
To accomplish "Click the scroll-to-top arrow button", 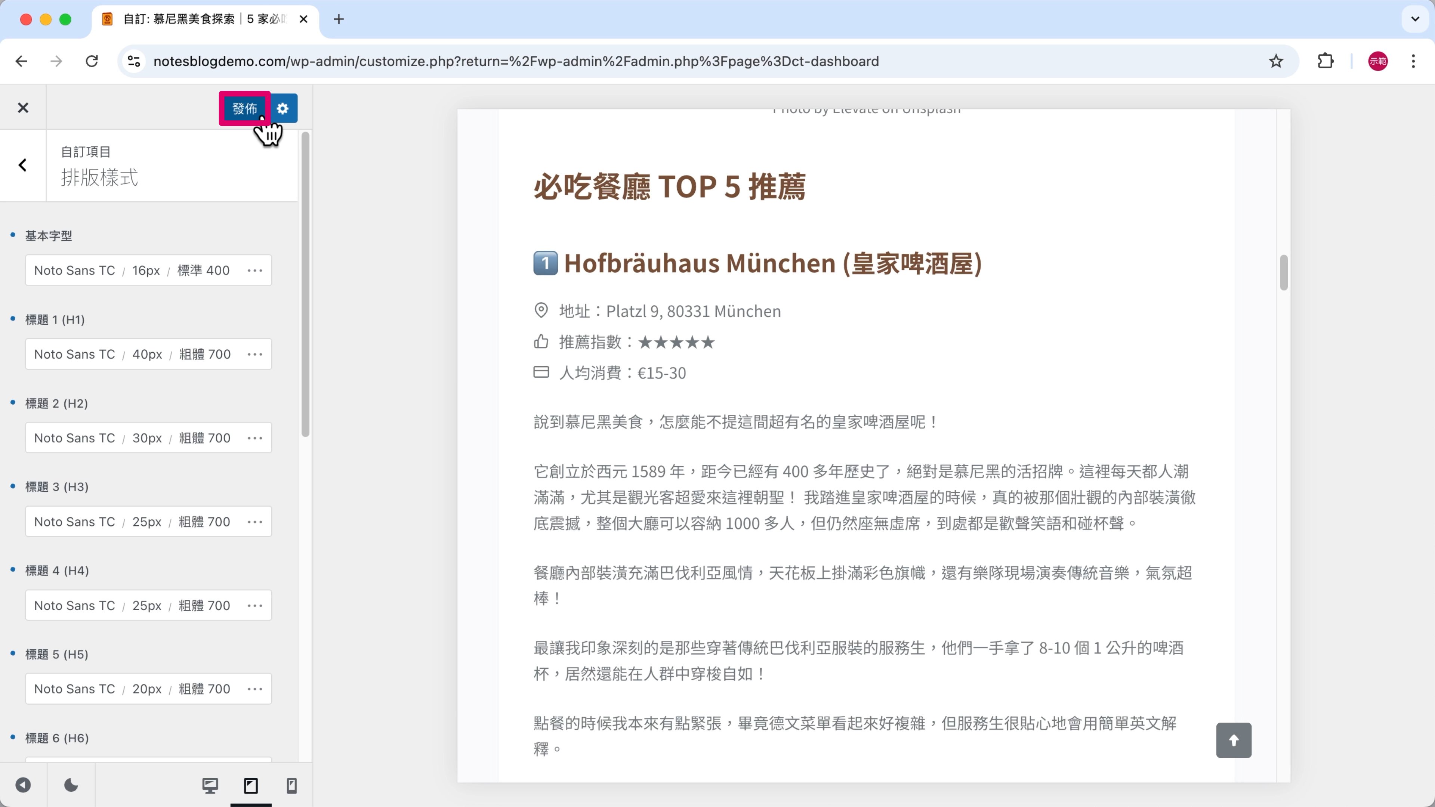I will click(1233, 740).
